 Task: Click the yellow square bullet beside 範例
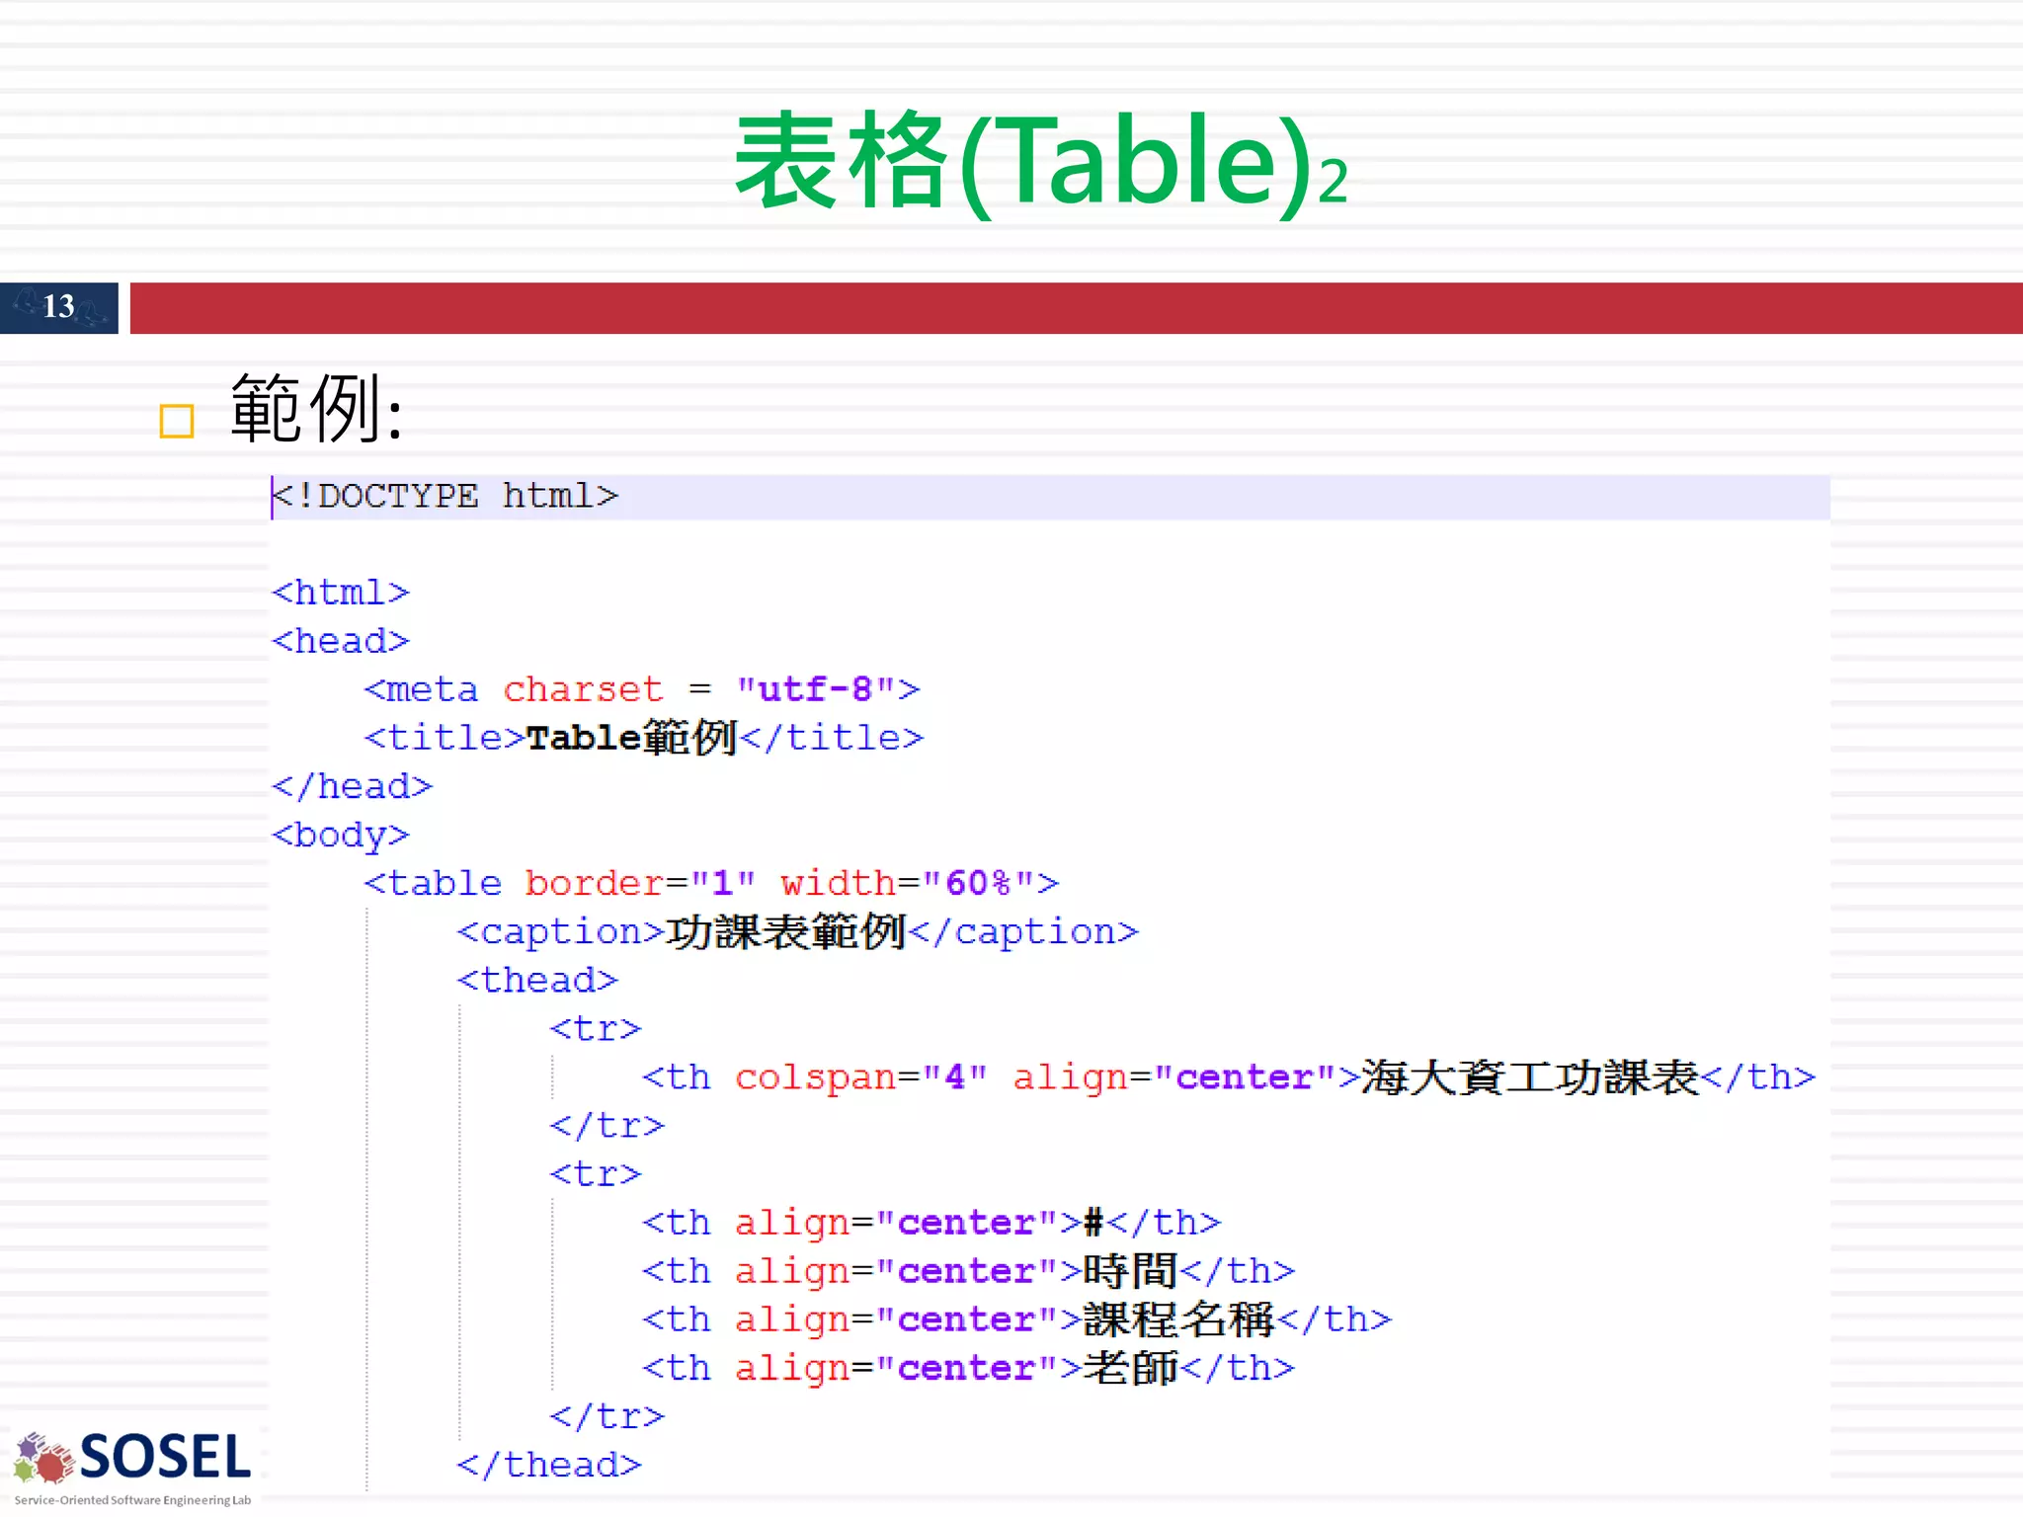[177, 422]
